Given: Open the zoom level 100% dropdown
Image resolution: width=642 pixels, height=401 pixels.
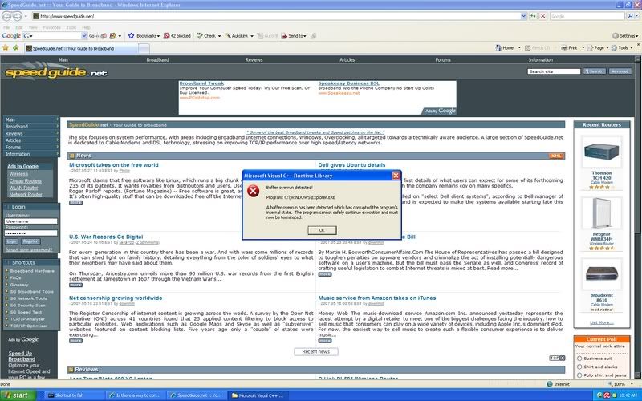Looking at the screenshot, I should point(631,384).
